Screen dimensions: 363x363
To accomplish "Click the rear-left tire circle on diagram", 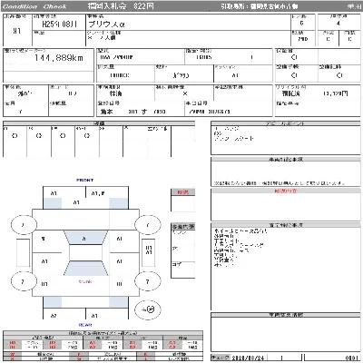I will (23, 281).
